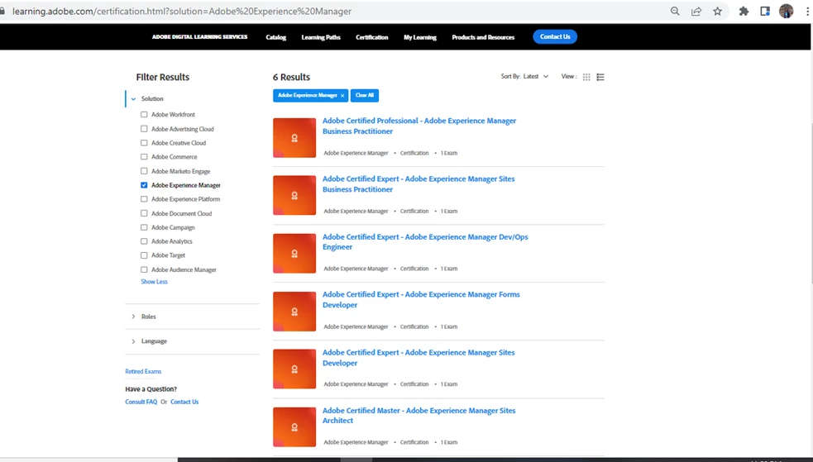This screenshot has width=813, height=462.
Task: Click thumbnail of AEM Business Practitioner Professional certification
Action: tap(294, 138)
